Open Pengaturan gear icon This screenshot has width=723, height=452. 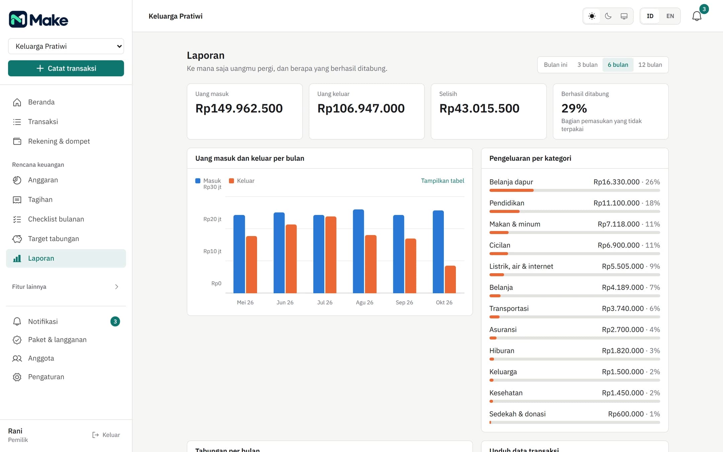(x=17, y=377)
